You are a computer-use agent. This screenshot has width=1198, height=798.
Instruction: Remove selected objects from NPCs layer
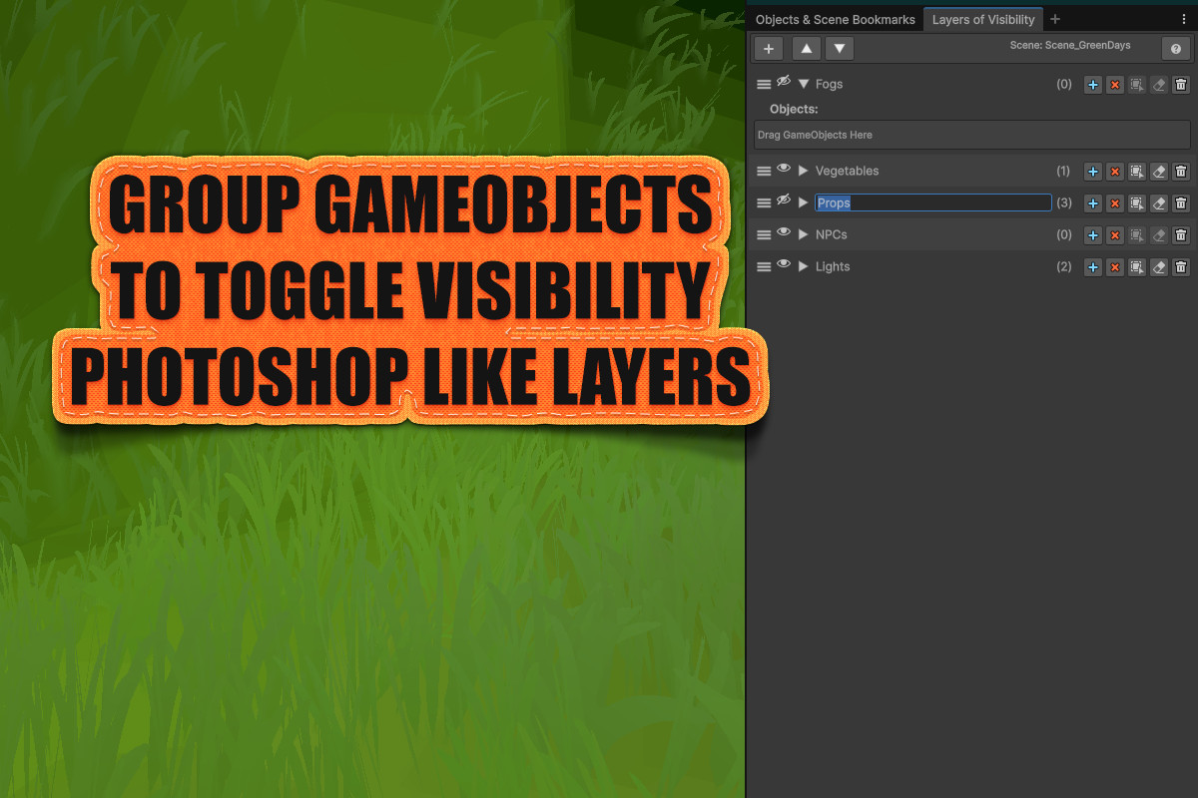1115,235
